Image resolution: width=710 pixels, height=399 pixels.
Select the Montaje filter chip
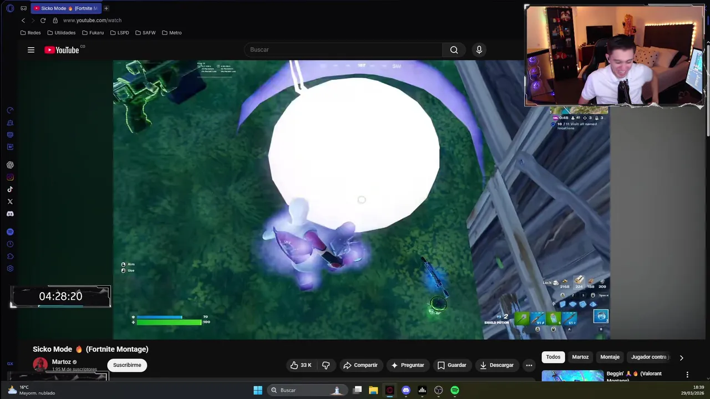click(x=610, y=357)
